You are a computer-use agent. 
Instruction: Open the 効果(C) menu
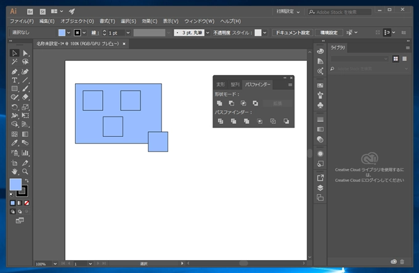click(149, 21)
